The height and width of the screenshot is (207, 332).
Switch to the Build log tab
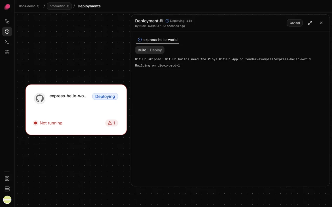coord(142,50)
